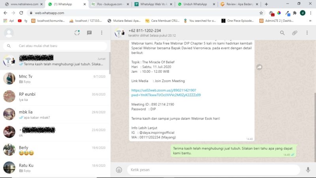Close the www.netralnews.com tab
This screenshot has width=316, height=178.
pos(41,4)
